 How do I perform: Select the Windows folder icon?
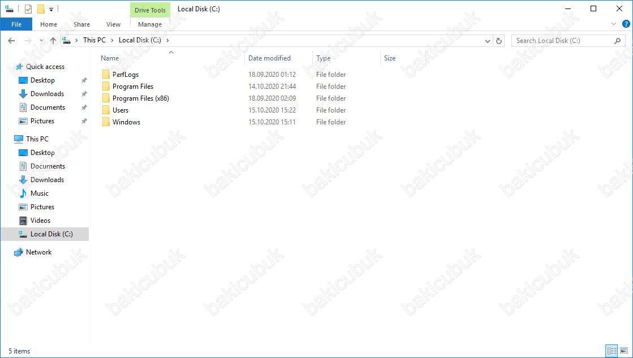106,122
